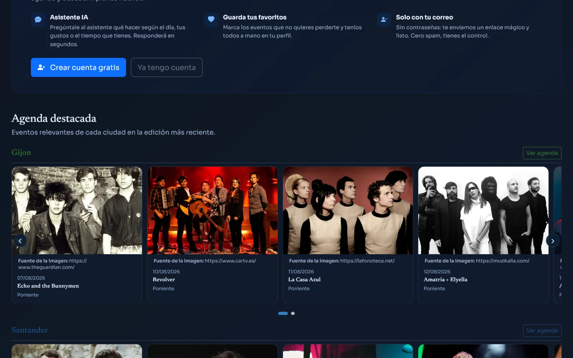Click Poniente venue under La Casa Azul
Viewport: 573px width, 358px height.
(x=299, y=288)
